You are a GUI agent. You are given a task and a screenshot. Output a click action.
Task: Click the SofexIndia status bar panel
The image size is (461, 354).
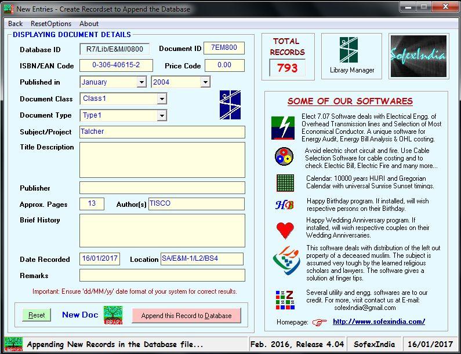[x=374, y=344]
